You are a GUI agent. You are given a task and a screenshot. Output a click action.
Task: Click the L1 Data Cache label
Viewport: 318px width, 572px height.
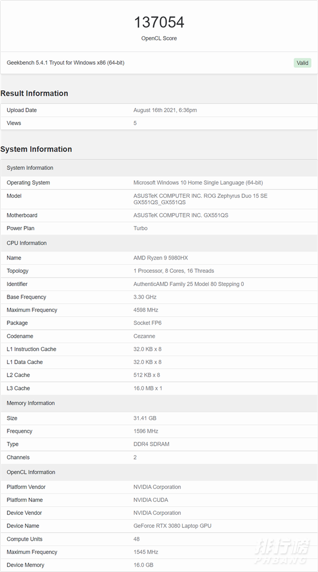25,362
